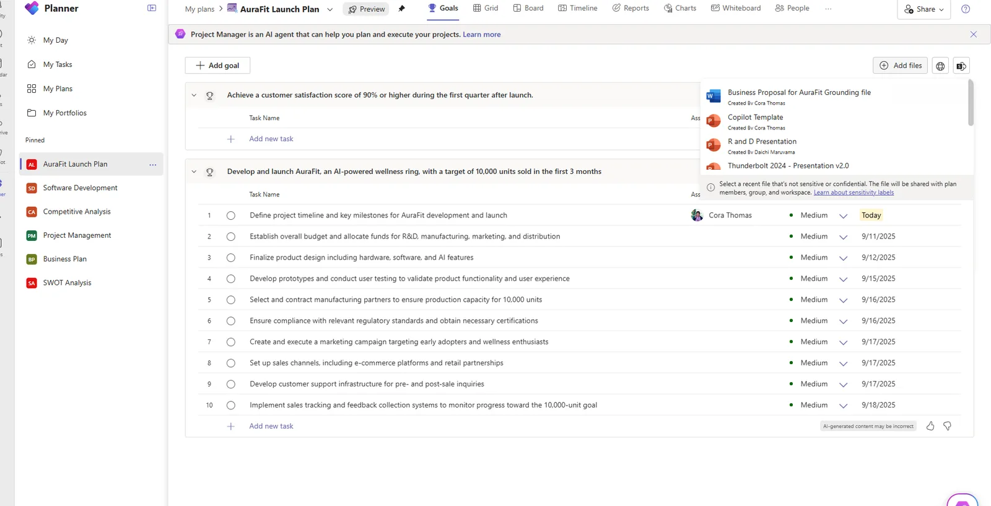Open My Portfolios in sidebar

coord(65,113)
